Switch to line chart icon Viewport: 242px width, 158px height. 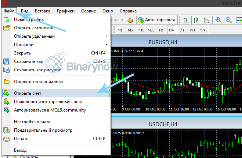tap(206, 20)
